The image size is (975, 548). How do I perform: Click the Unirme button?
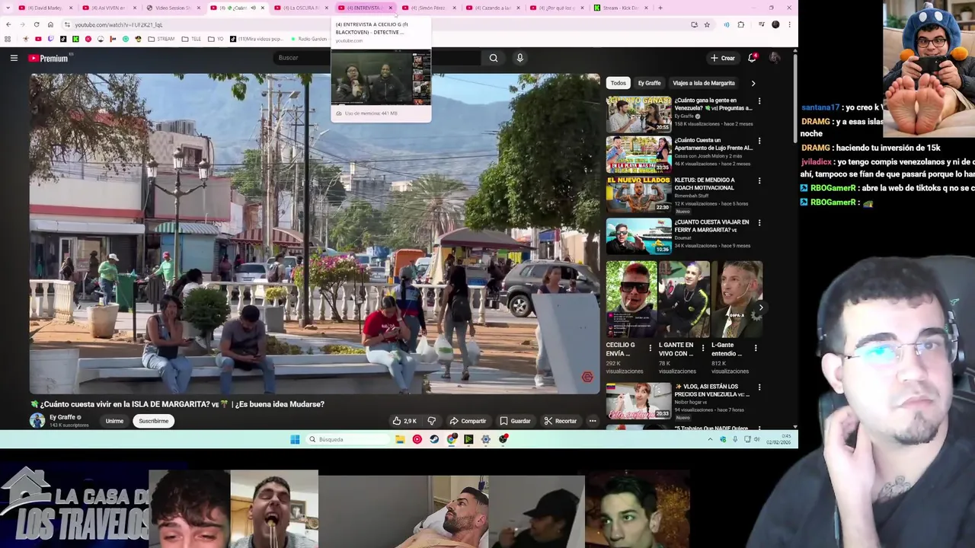[x=114, y=421]
